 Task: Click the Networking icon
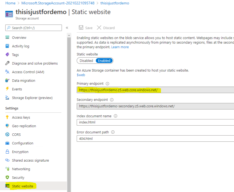click(x=7, y=169)
